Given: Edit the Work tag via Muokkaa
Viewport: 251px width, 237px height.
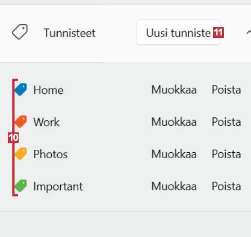Looking at the screenshot, I should coord(174,122).
